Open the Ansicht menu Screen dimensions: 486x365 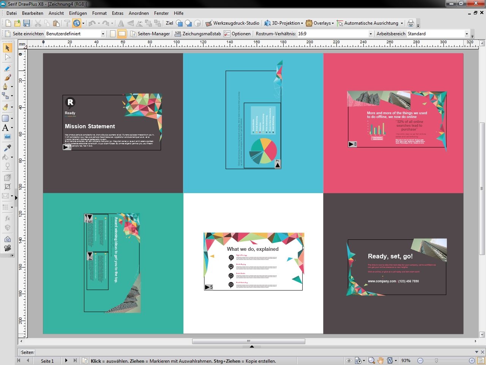coord(56,13)
